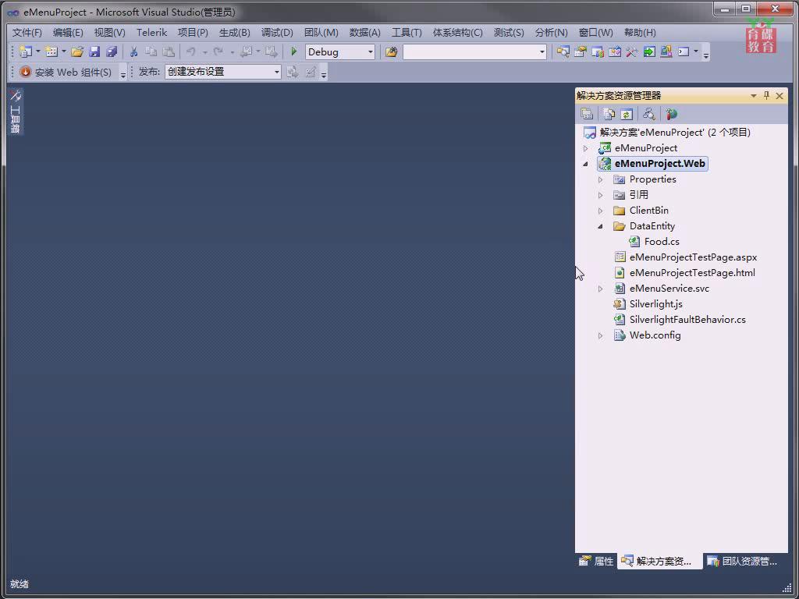Open the empty find combo box dropdown arrow
799x599 pixels.
click(x=542, y=52)
